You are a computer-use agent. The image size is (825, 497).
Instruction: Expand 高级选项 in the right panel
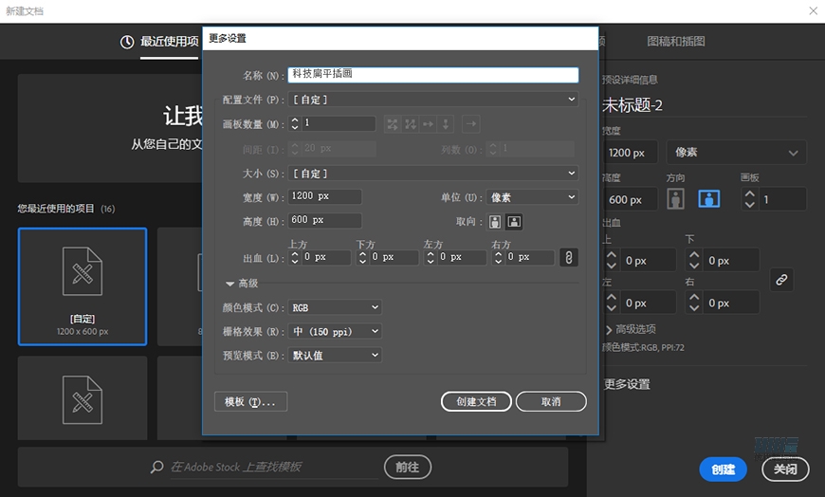[631, 329]
